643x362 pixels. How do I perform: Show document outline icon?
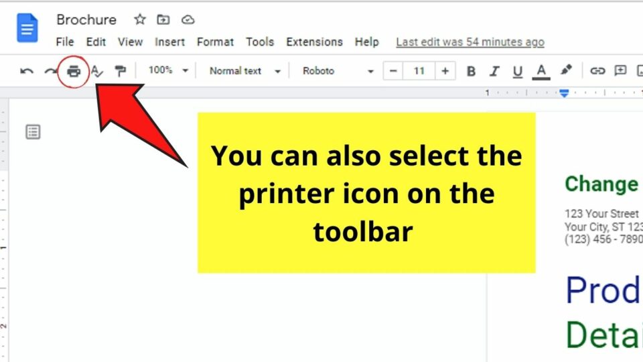click(x=33, y=132)
